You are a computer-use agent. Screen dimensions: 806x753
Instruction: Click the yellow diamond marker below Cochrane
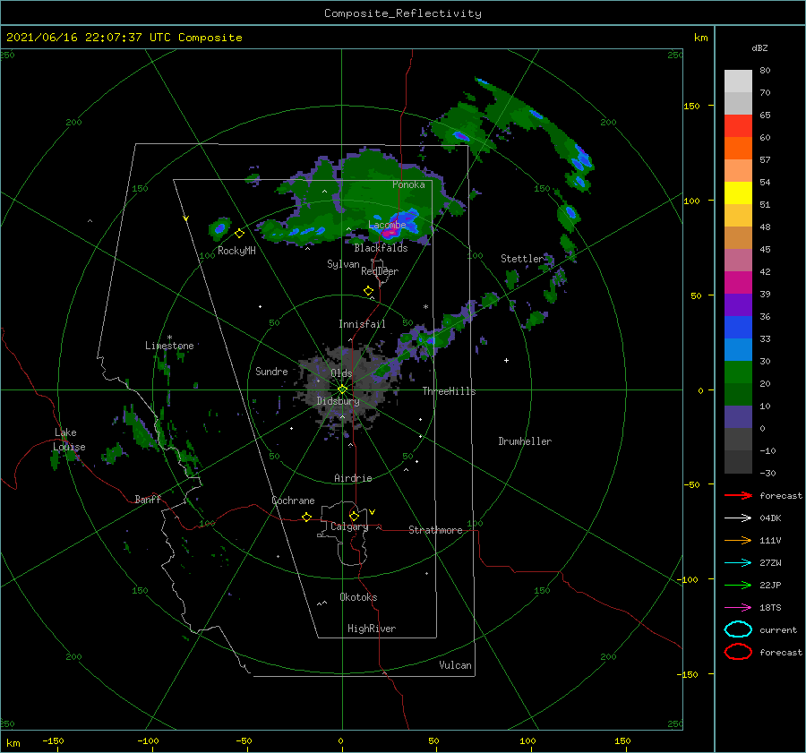[306, 517]
